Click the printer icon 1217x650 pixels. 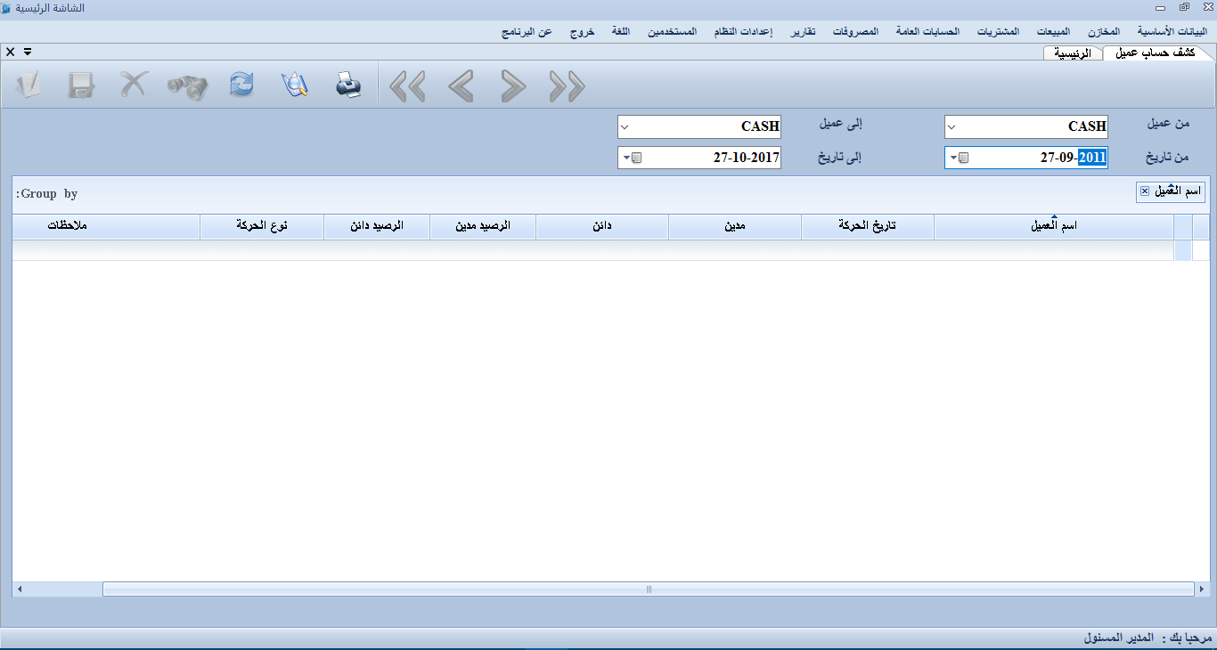pos(348,85)
